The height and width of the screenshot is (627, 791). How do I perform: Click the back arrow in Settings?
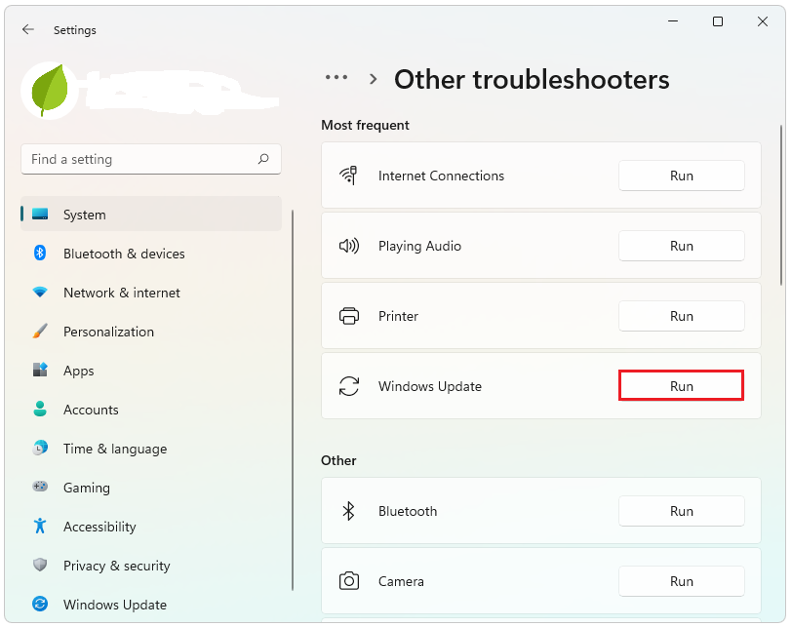[x=28, y=30]
